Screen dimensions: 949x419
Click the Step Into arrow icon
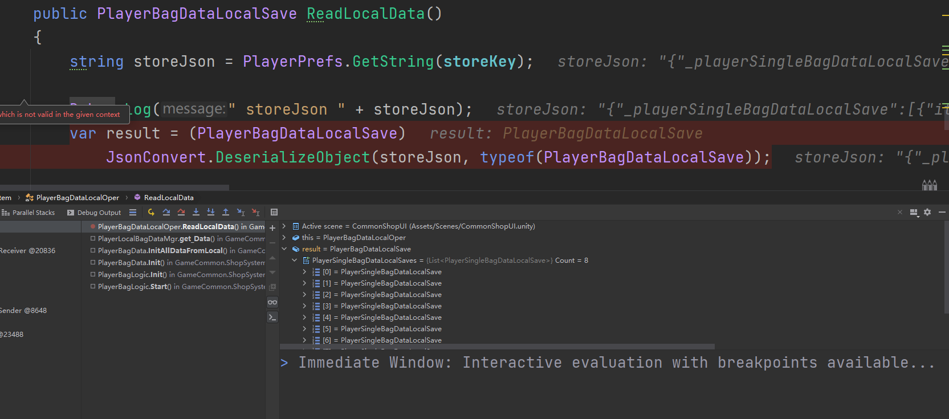pos(196,212)
